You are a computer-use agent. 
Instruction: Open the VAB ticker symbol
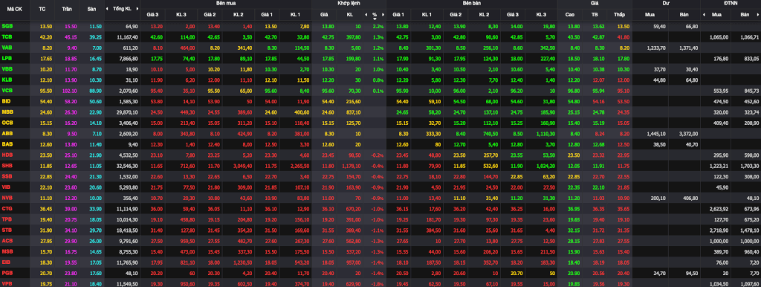[x=7, y=48]
